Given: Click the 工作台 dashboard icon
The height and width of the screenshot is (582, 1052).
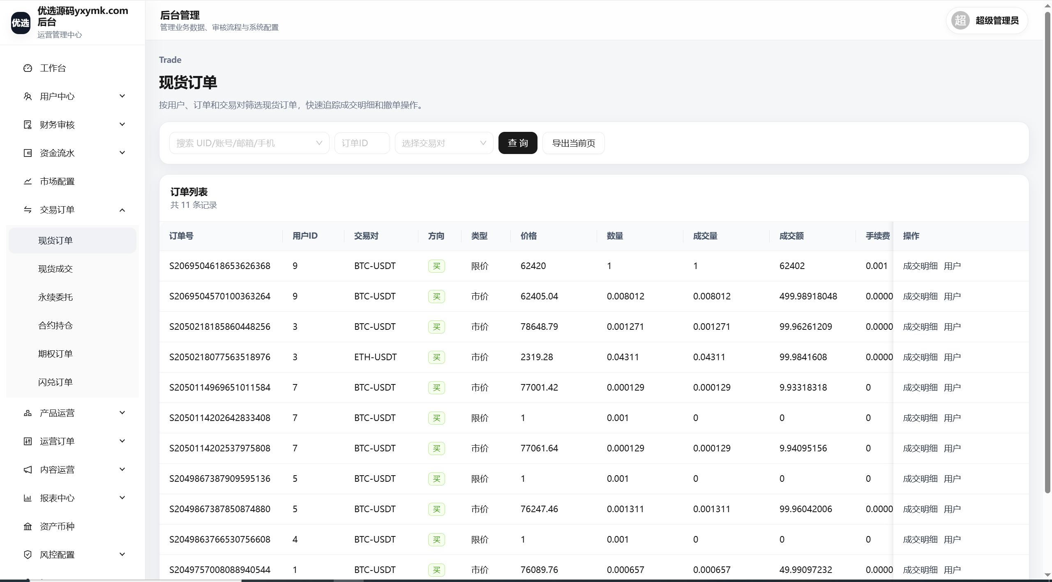Looking at the screenshot, I should coord(28,68).
